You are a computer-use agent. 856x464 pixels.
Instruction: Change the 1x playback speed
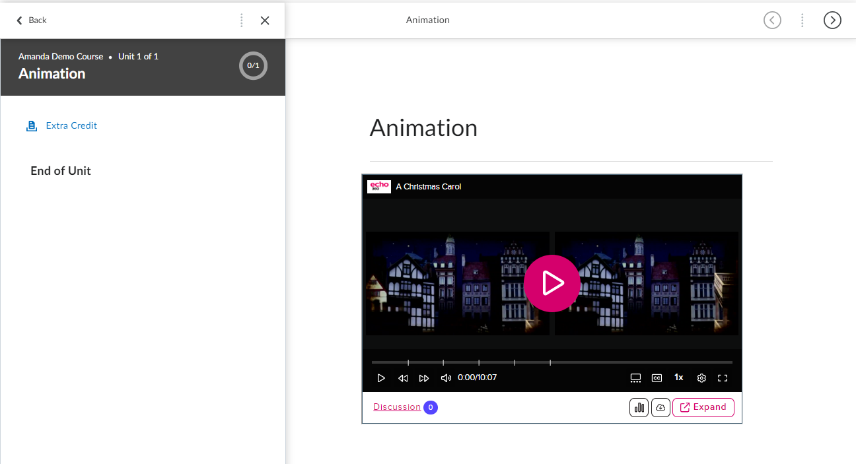pos(678,378)
